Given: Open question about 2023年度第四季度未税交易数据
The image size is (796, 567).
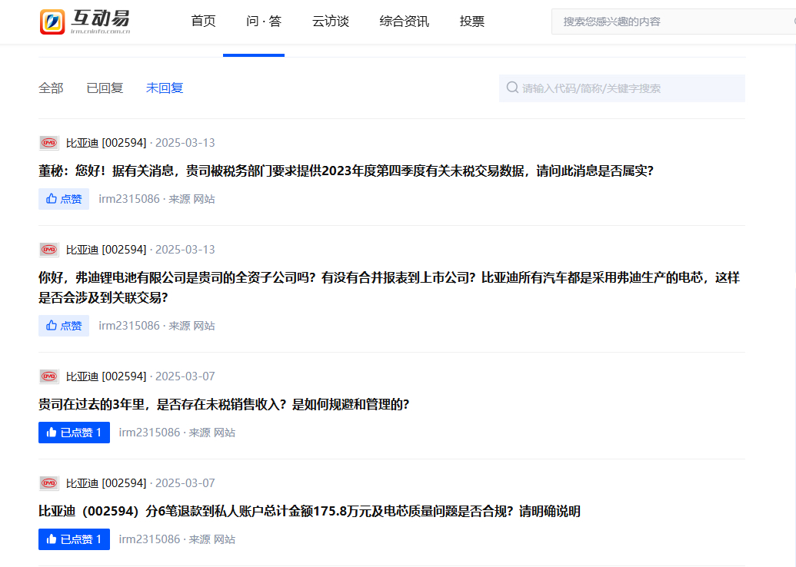Looking at the screenshot, I should coord(346,171).
